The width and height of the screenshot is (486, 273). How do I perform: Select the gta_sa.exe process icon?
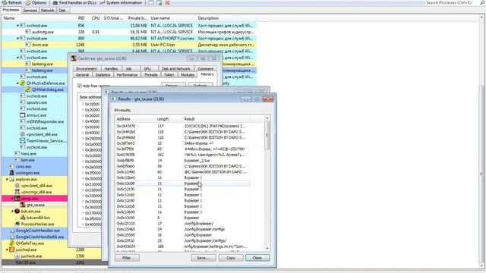coord(23,205)
